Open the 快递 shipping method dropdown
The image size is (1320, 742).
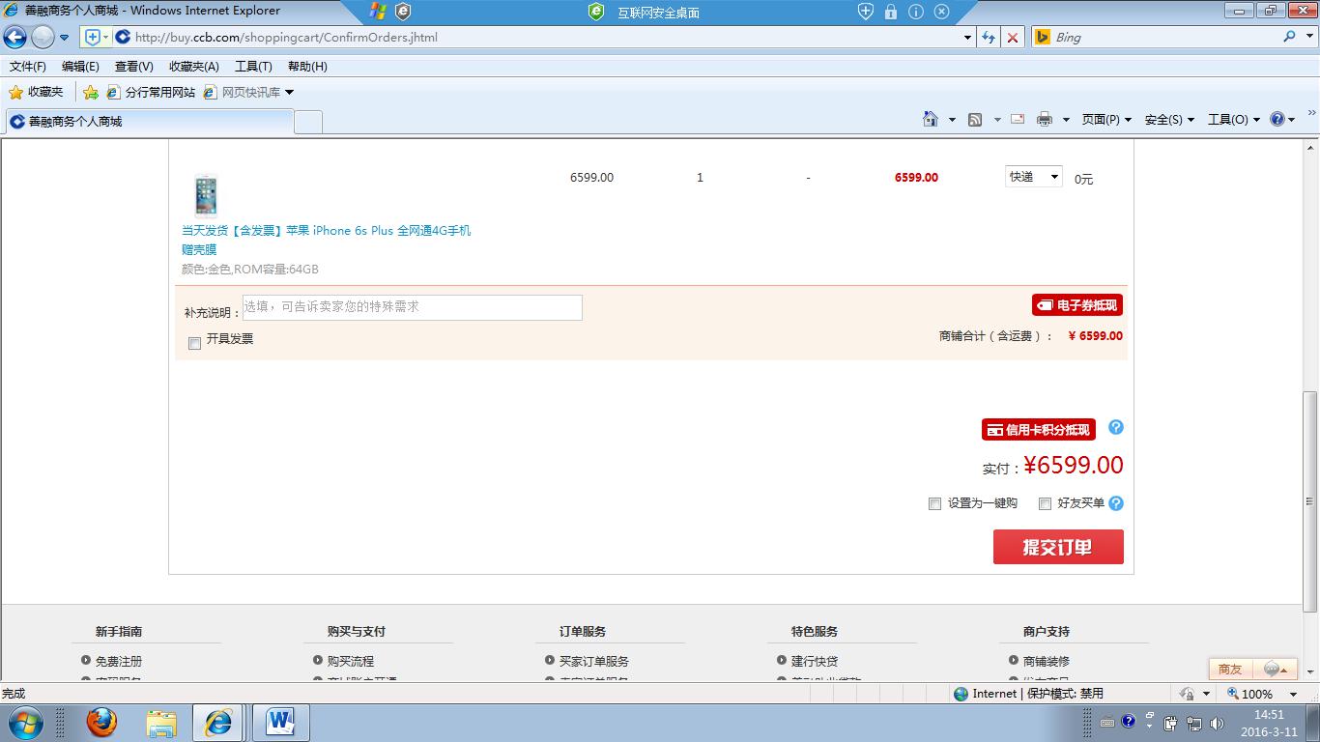click(x=1034, y=177)
